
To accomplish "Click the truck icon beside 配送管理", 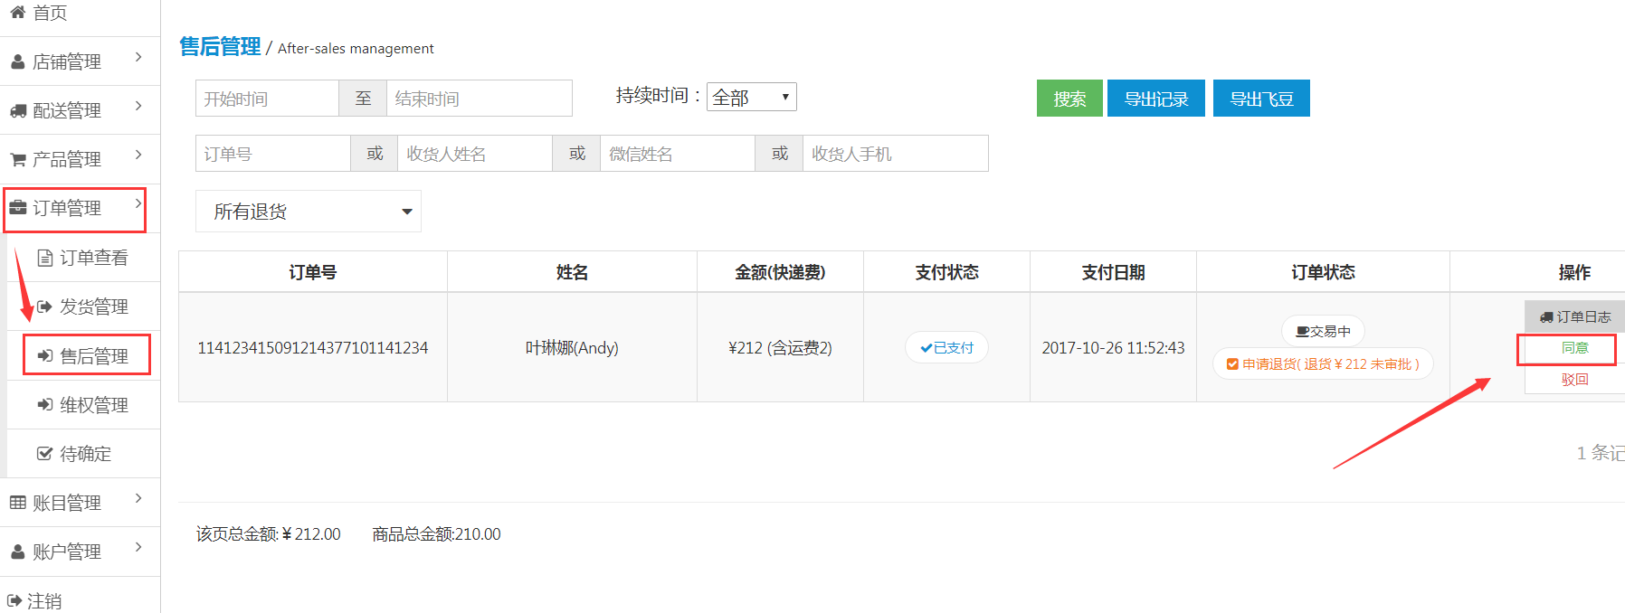I will [18, 110].
